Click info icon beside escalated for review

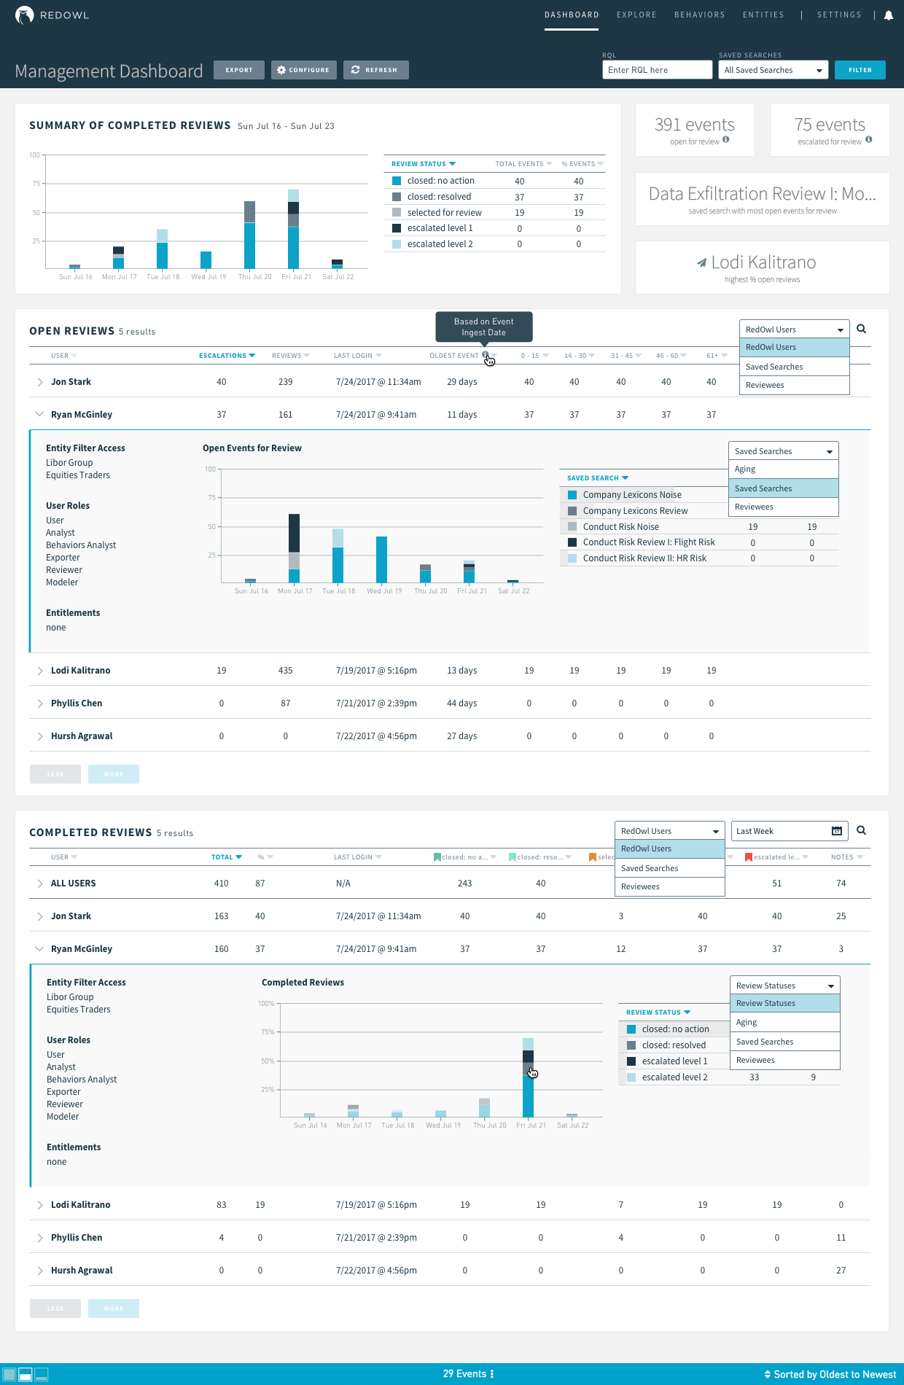tap(869, 139)
